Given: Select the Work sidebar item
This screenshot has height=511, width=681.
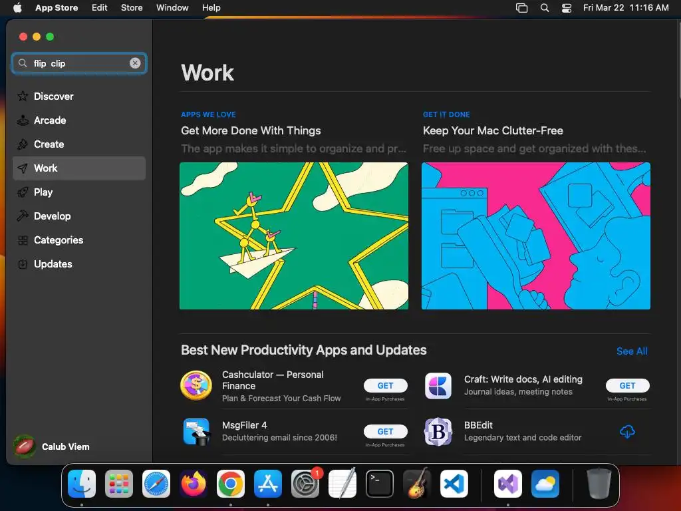Looking at the screenshot, I should [x=79, y=168].
